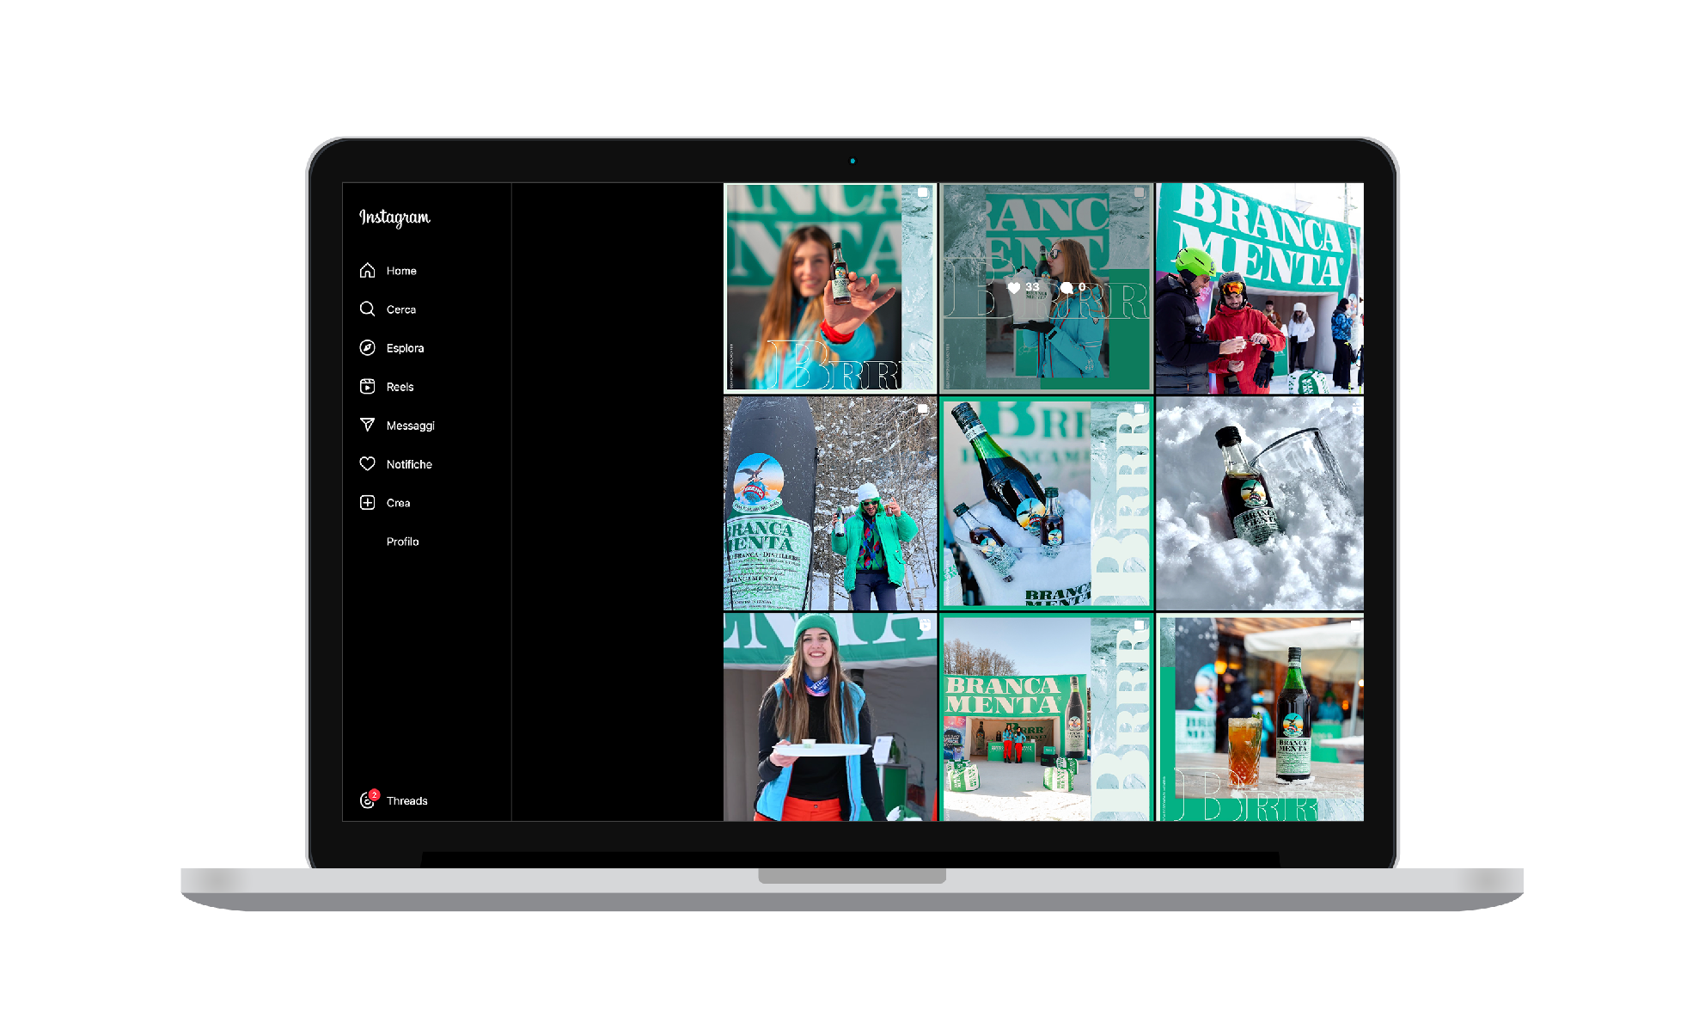
Task: Open Messaggi in the sidebar
Action: pos(397,426)
